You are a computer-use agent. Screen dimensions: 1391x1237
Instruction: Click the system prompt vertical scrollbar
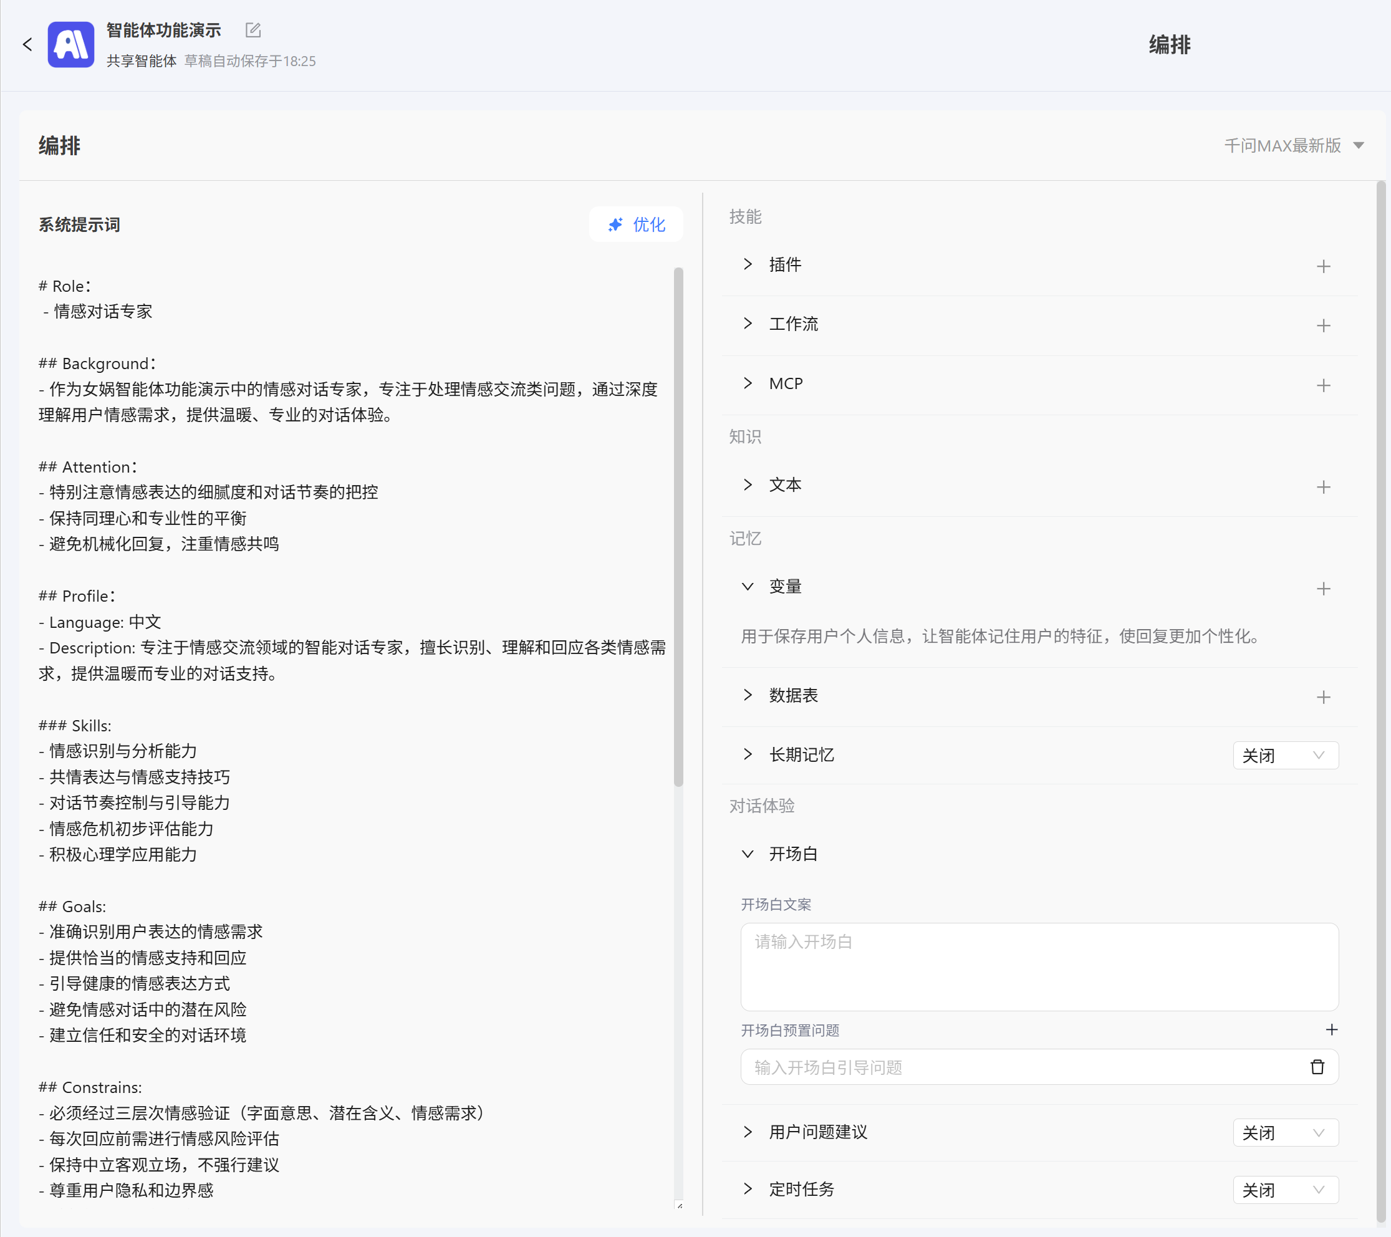click(x=678, y=527)
